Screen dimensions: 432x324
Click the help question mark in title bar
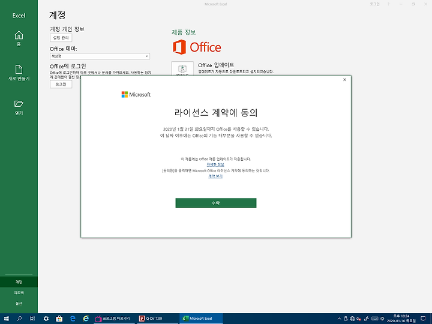[388, 4]
